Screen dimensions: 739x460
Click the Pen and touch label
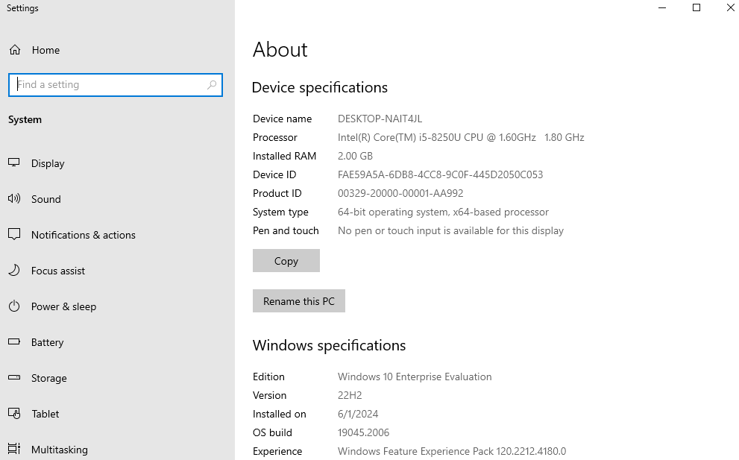click(286, 231)
